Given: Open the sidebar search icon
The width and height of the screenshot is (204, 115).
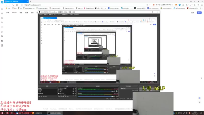Looking at the screenshot, I should (2, 22).
